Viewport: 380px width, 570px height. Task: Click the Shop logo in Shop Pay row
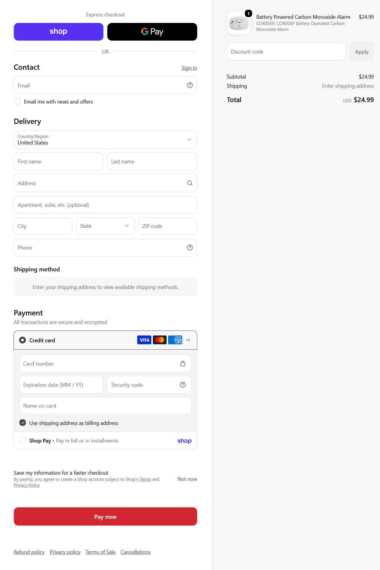pyautogui.click(x=185, y=441)
